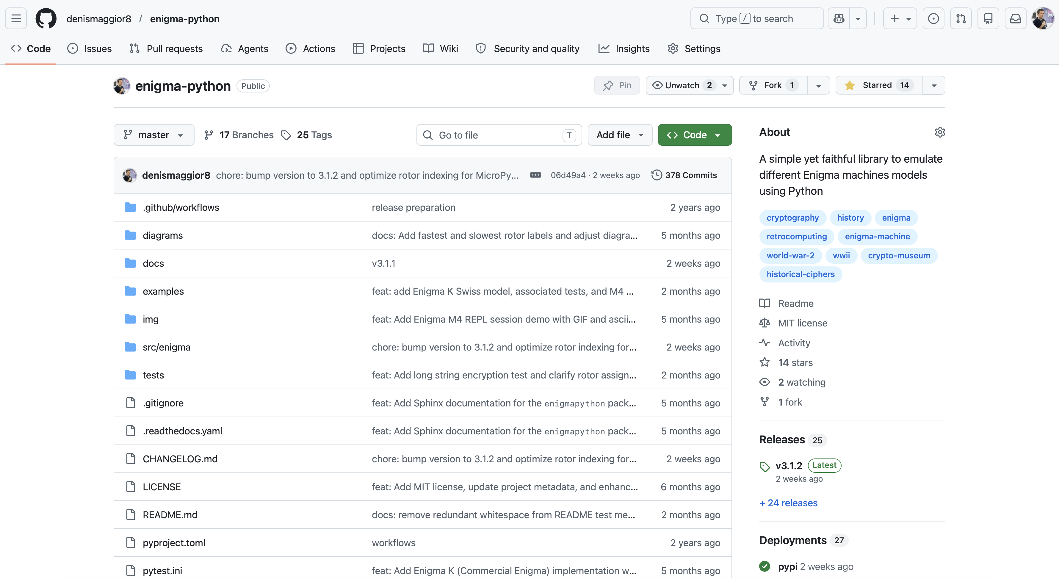Click commit author avatar in commit bar

coord(129,175)
